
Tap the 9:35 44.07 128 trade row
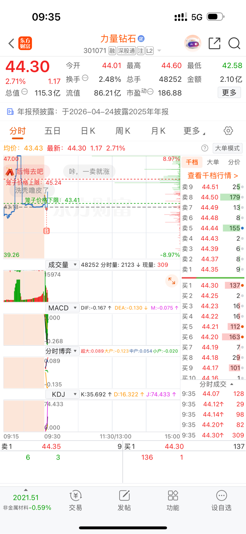tap(213, 394)
